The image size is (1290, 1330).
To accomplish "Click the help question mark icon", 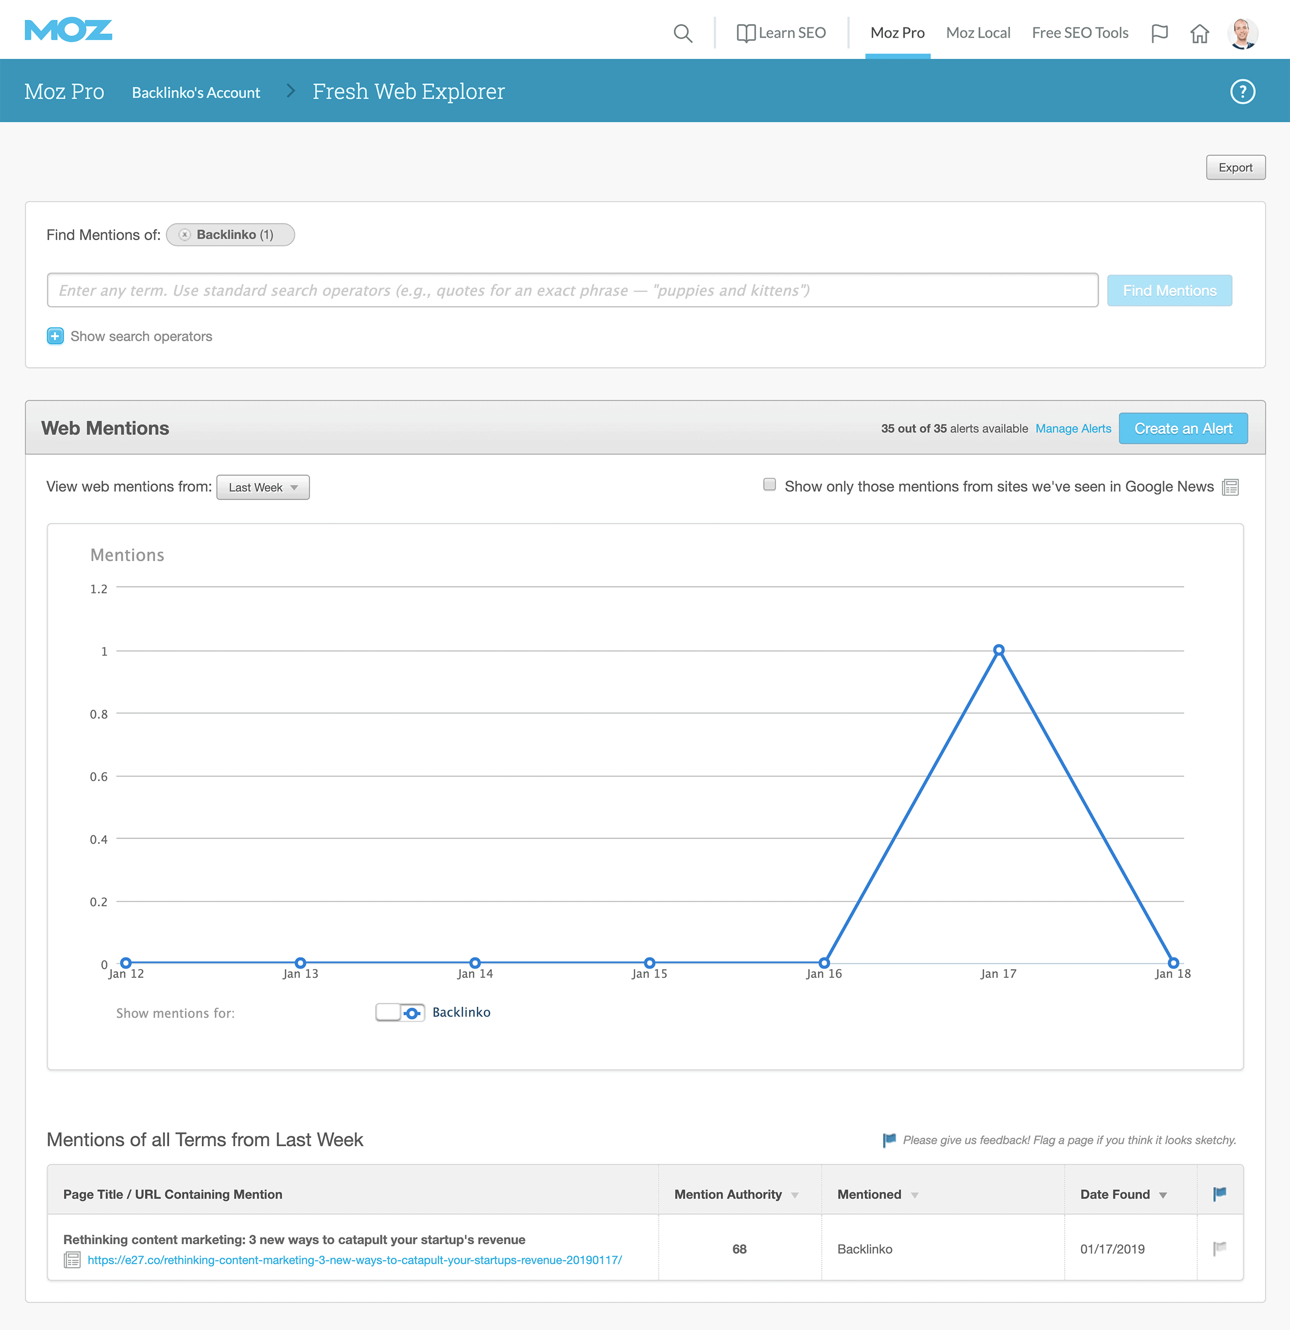I will pos(1244,90).
